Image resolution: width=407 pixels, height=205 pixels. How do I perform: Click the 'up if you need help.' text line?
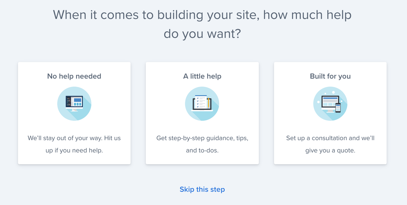[74, 150]
